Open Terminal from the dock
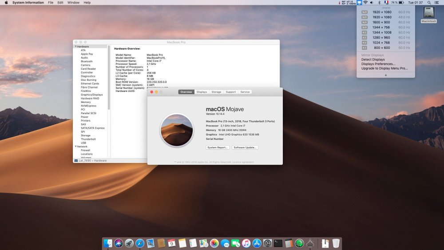The width and height of the screenshot is (444, 250). tap(278, 243)
